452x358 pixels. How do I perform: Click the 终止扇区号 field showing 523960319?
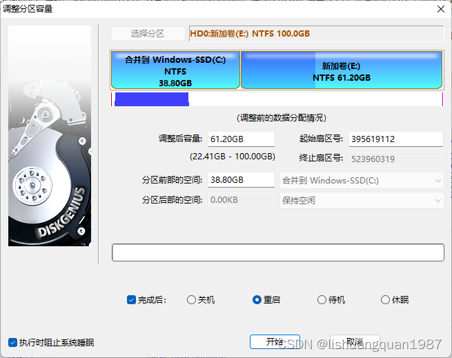[396, 159]
